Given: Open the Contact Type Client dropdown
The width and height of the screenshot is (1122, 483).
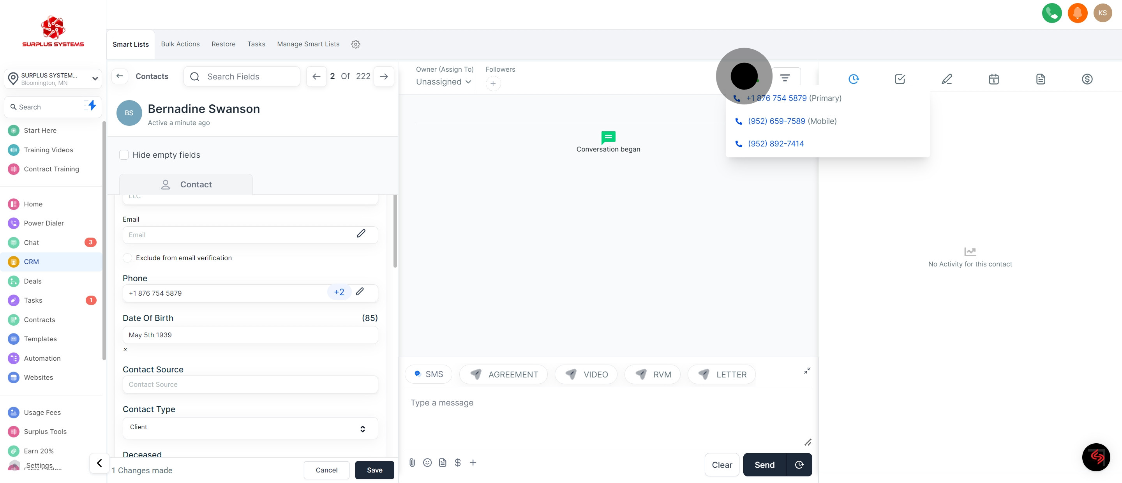Looking at the screenshot, I should point(250,428).
